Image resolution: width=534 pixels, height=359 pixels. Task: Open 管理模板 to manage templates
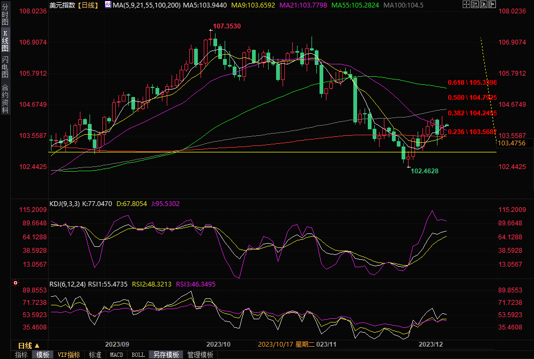point(200,355)
